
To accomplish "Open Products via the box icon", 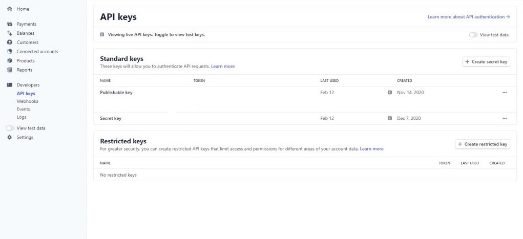I will click(x=10, y=61).
